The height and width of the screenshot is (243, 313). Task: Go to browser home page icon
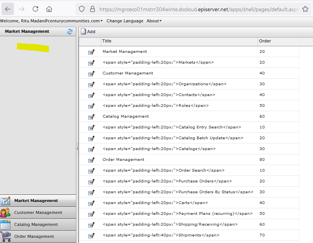[49, 9]
